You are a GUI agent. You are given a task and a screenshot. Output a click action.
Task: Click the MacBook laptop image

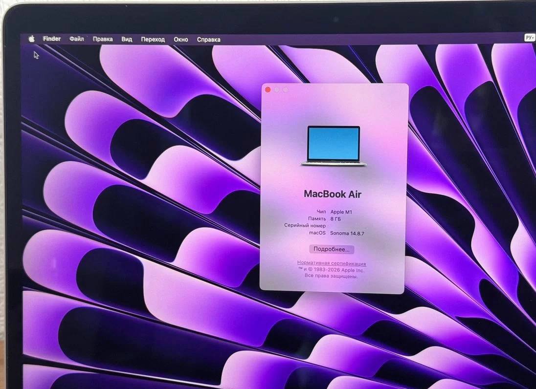pos(334,146)
